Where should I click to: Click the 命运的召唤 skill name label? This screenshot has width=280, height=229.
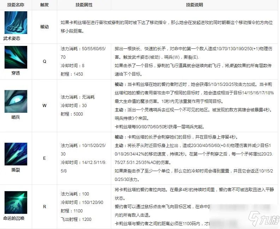coord(14,218)
